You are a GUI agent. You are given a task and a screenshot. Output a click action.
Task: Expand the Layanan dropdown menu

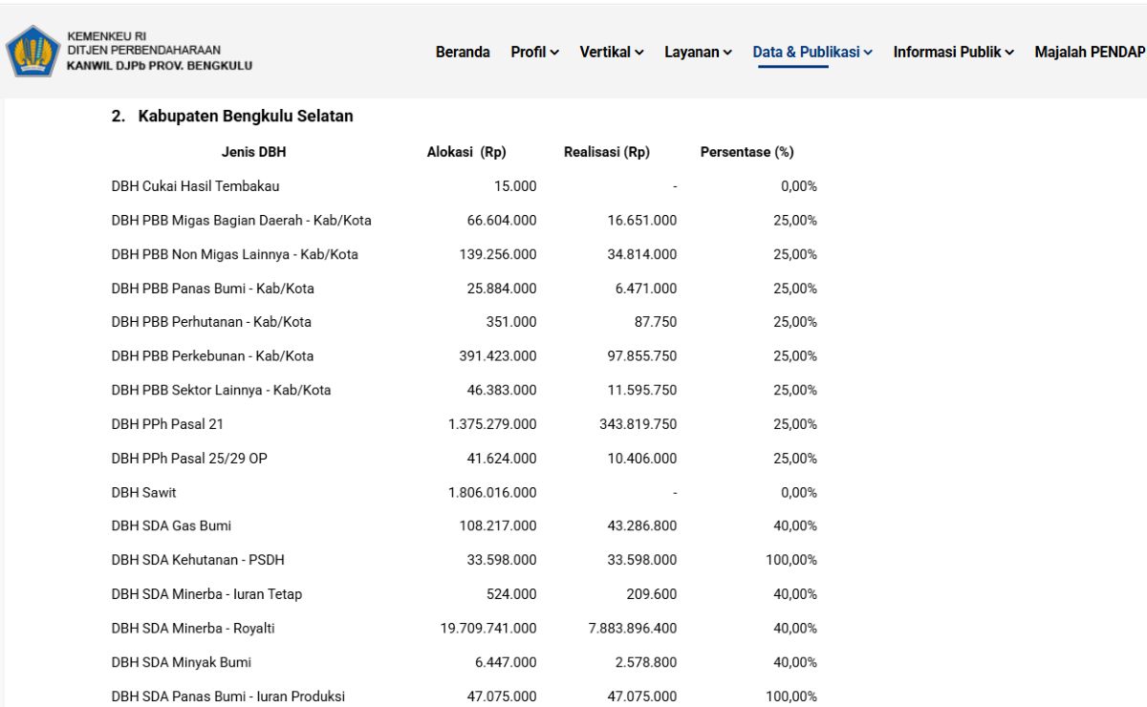point(699,53)
